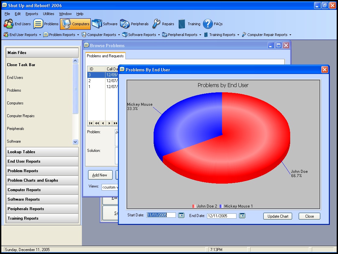
Task: Click the Update Chart button
Action: point(278,216)
